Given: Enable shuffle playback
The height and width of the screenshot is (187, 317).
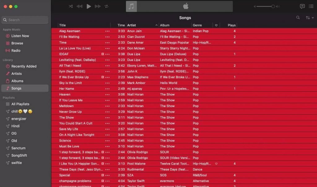Looking at the screenshot, I should coord(70,6).
